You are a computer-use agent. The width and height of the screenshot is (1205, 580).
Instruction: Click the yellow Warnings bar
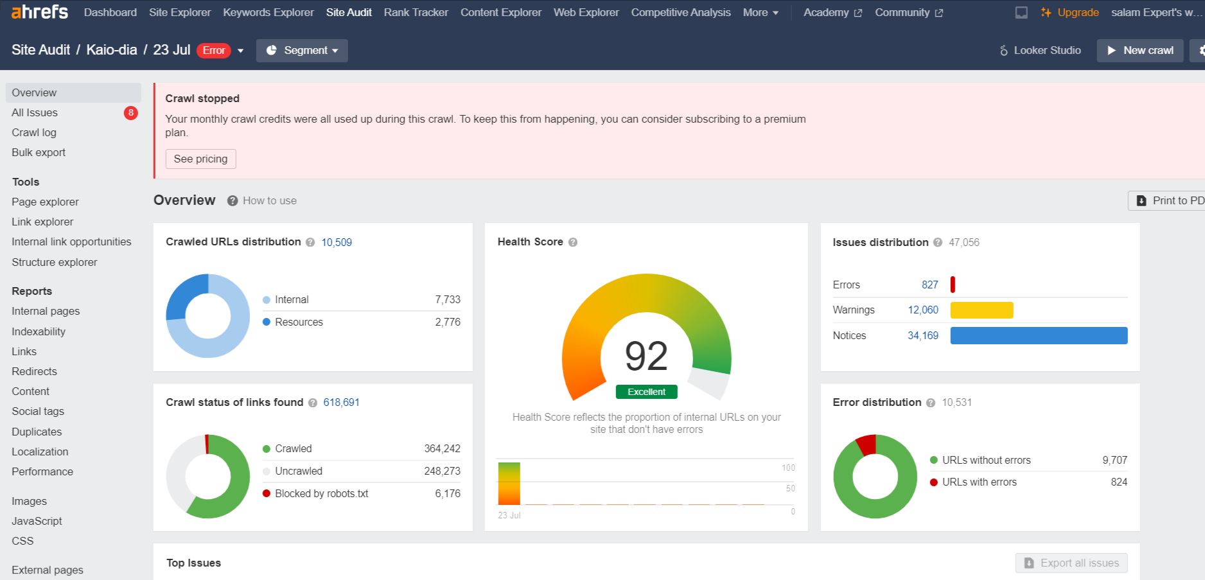point(981,310)
